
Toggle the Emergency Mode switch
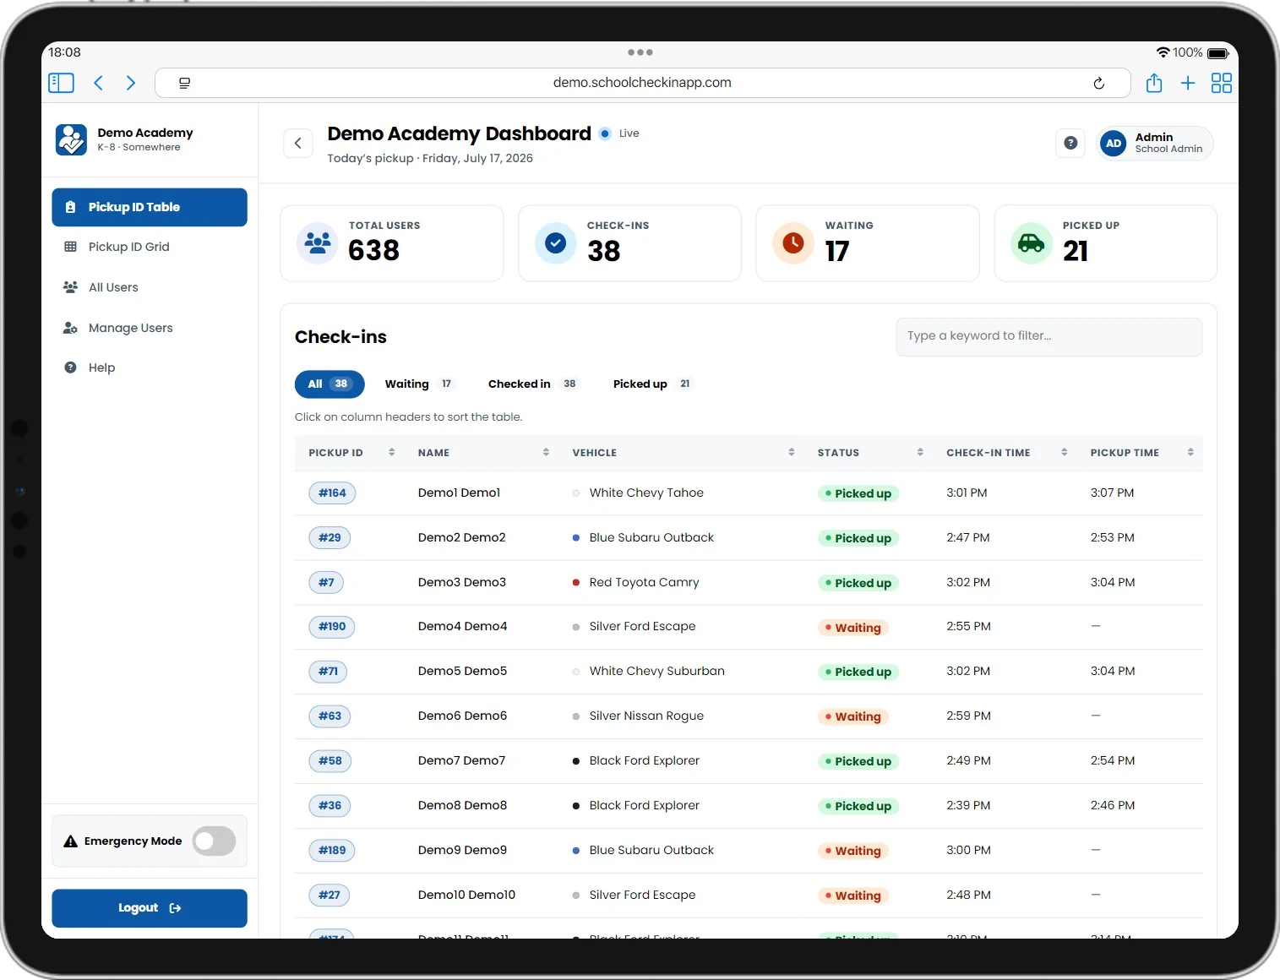[x=214, y=841]
